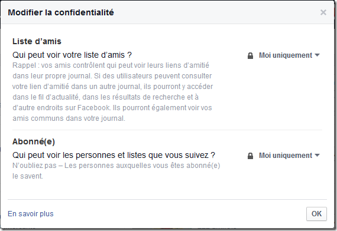Click the "N'oubliez pas" note text
Image resolution: width=337 pixels, height=231 pixels.
pos(116,171)
